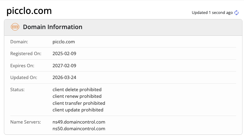244x139 pixels.
Task: Select the registered date 2025-02-09
Action: click(x=64, y=54)
